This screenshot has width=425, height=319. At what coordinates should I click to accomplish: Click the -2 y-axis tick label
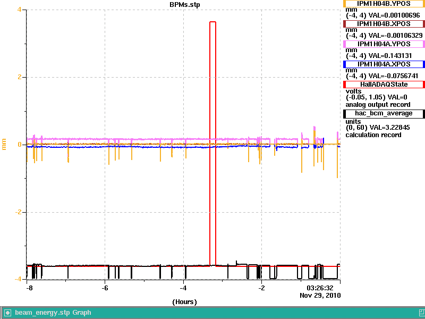click(x=18, y=212)
